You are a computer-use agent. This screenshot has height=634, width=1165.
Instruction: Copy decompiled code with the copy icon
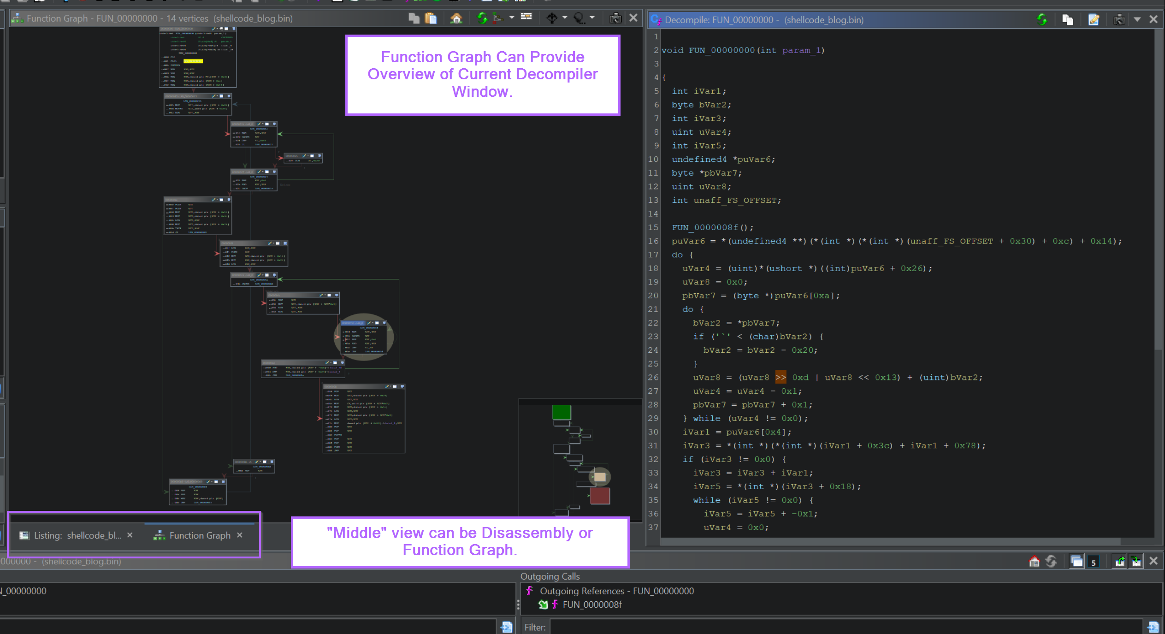pos(1068,19)
